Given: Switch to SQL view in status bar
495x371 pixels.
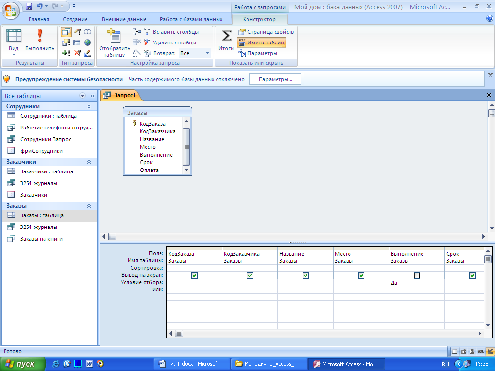Looking at the screenshot, I should pyautogui.click(x=481, y=351).
